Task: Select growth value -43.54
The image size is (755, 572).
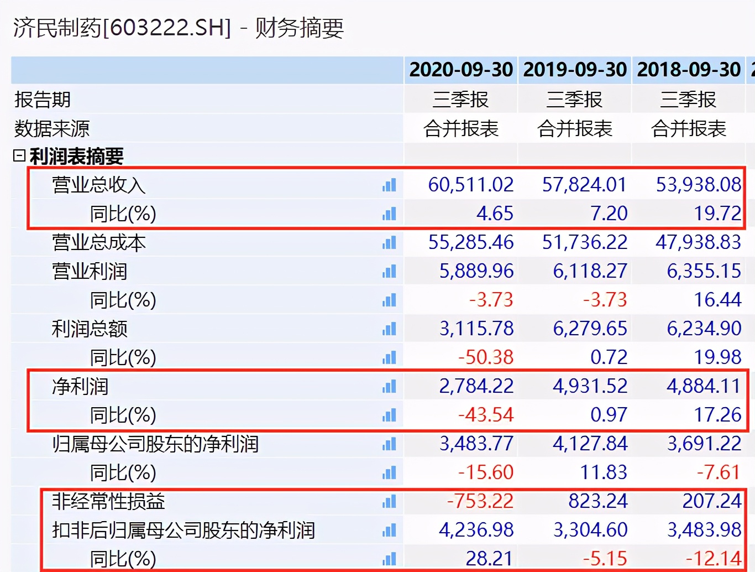Action: (x=486, y=415)
